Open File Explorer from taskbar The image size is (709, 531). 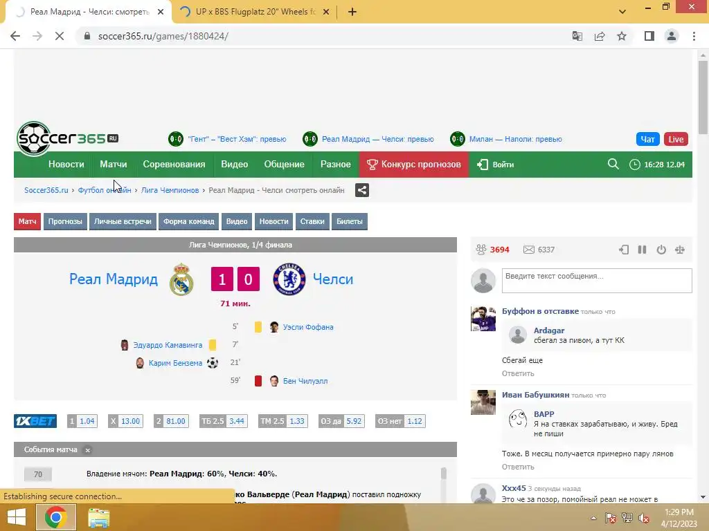[x=98, y=517]
